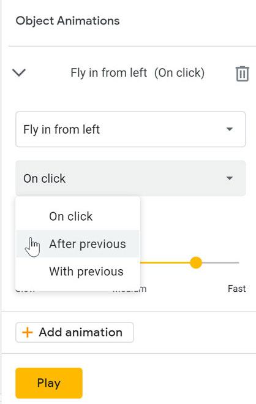Click the filled yellow portion of speed track

165,262
